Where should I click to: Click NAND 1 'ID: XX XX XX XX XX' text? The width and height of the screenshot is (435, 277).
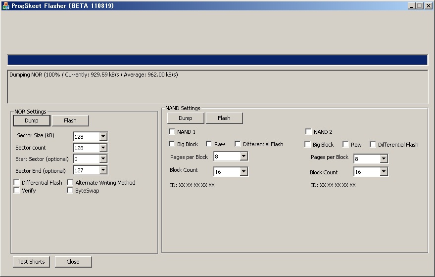click(192, 185)
